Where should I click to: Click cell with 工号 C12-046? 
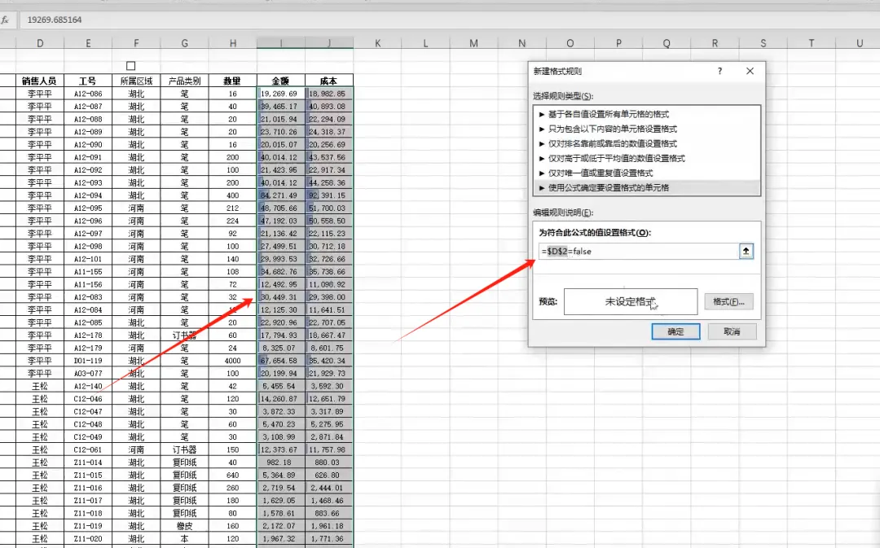coord(88,399)
